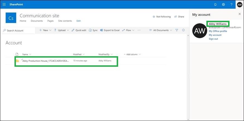Click the Abby Williams account name

[218, 24]
